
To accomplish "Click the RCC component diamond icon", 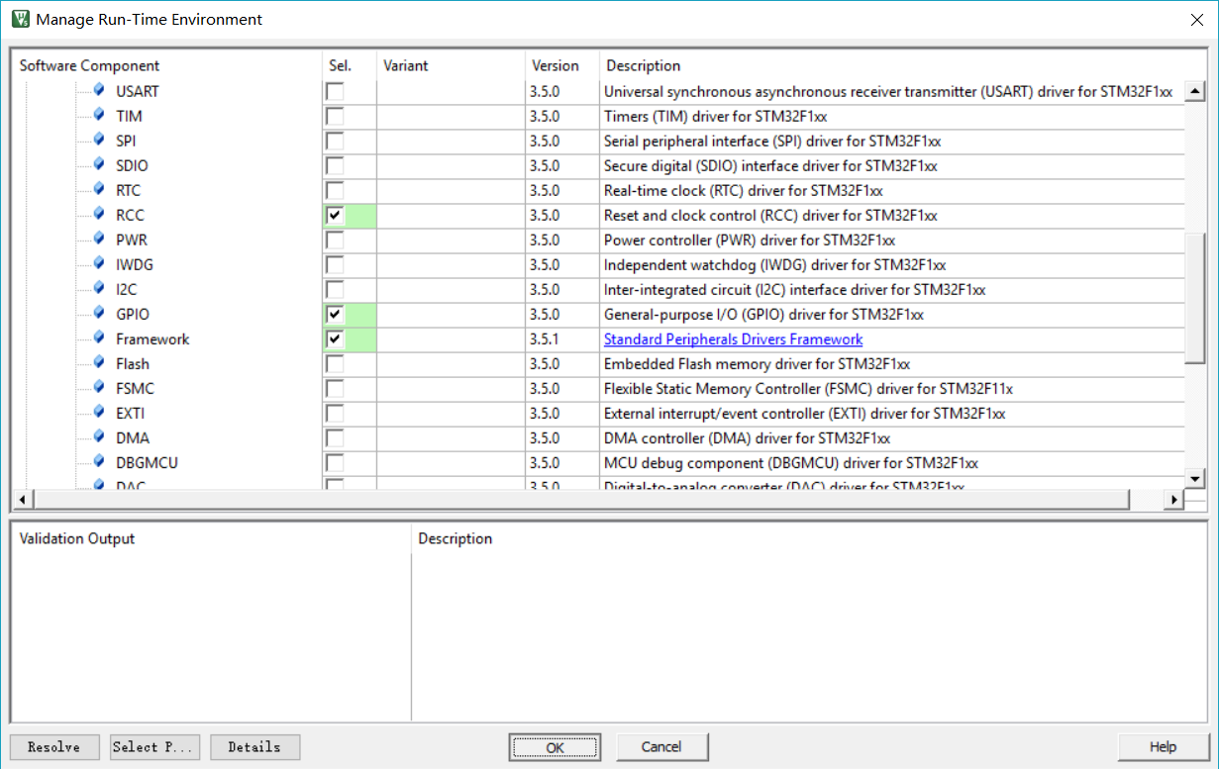I will coord(99,214).
